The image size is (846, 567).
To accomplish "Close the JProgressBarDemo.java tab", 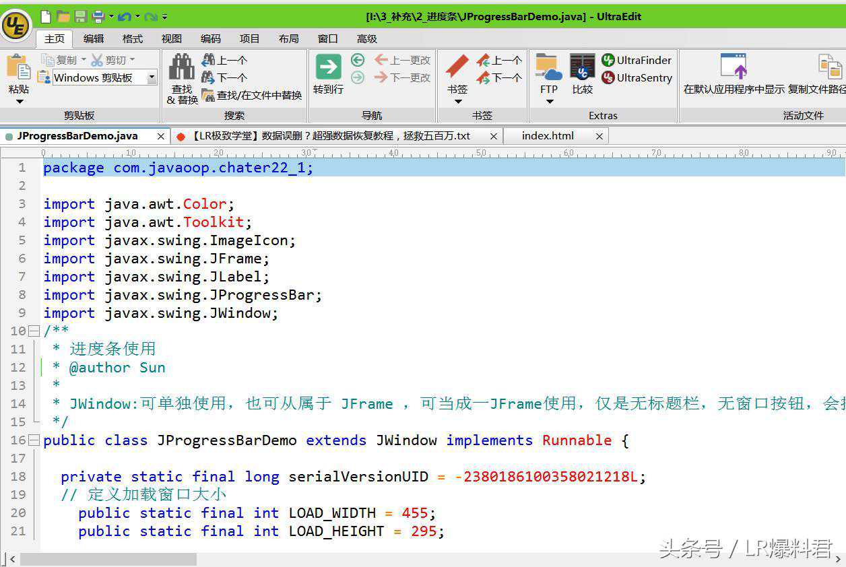I will (160, 136).
